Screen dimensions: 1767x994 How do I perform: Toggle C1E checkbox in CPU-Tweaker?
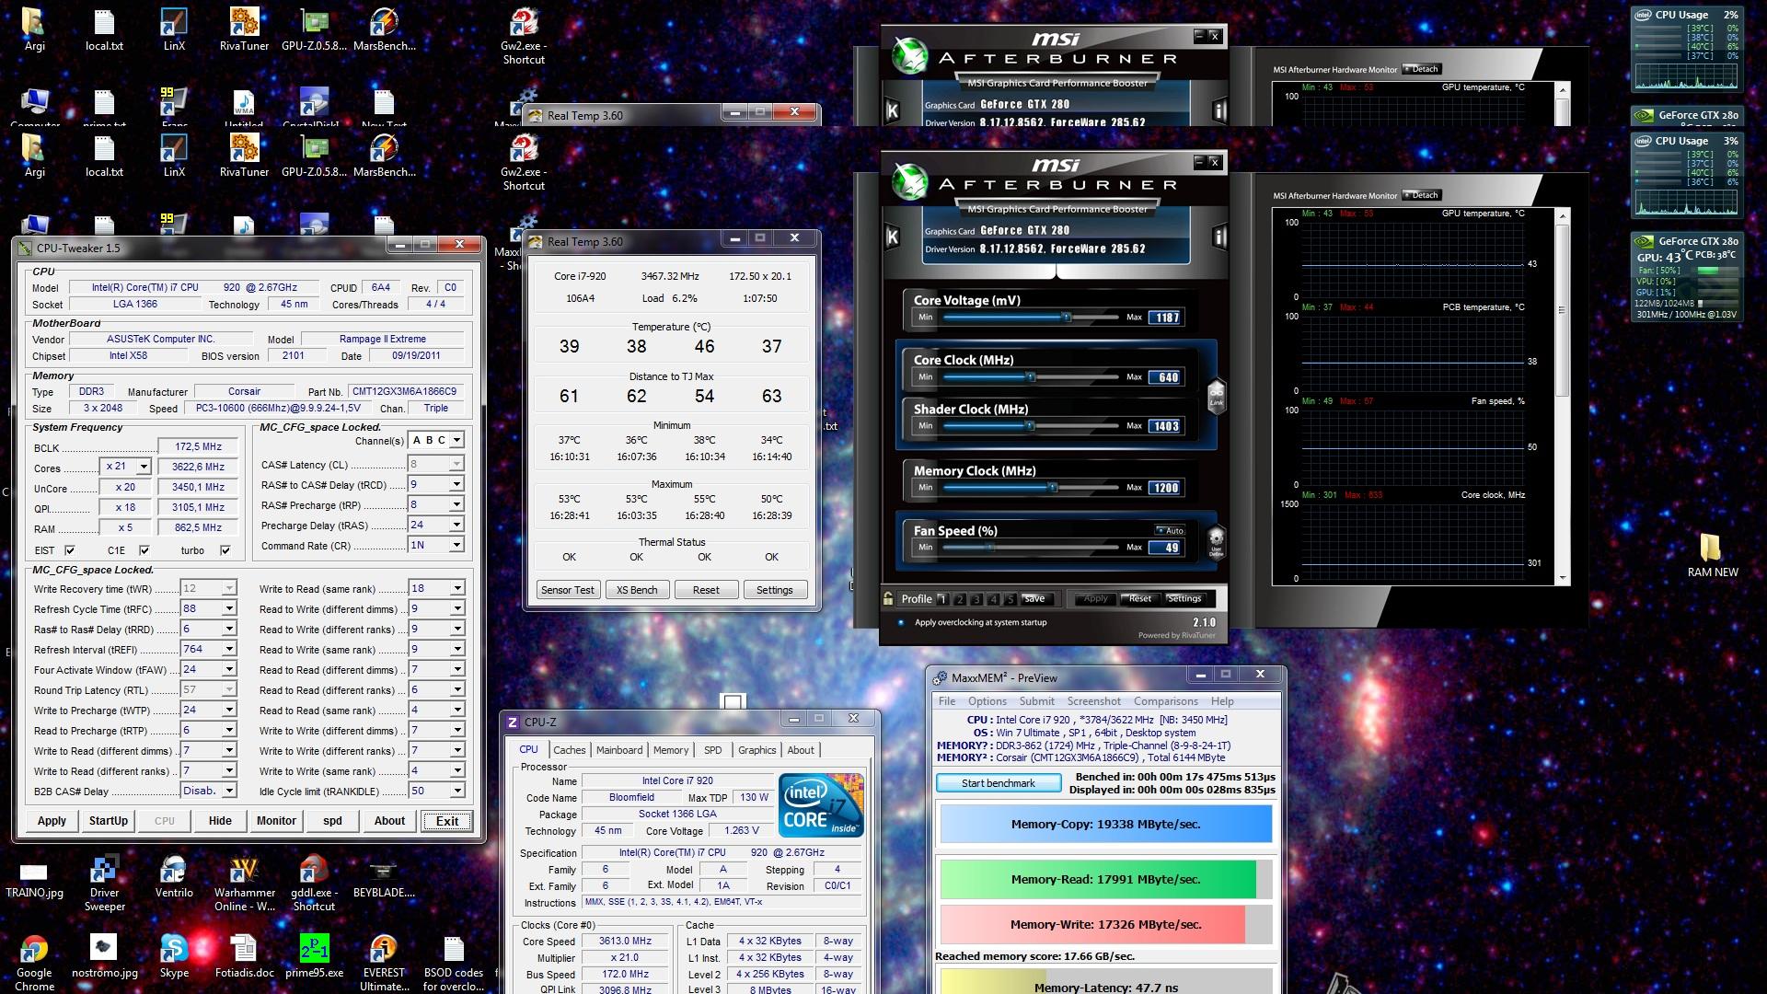coord(144,550)
